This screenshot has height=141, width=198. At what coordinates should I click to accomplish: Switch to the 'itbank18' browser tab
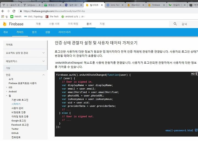click(x=135, y=5)
